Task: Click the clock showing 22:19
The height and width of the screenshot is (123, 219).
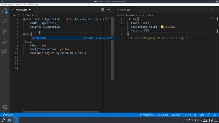Action: click(x=208, y=120)
